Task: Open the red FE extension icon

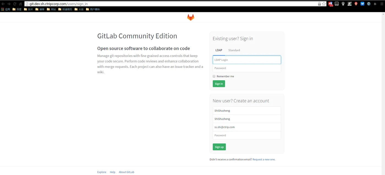Action: click(x=330, y=4)
